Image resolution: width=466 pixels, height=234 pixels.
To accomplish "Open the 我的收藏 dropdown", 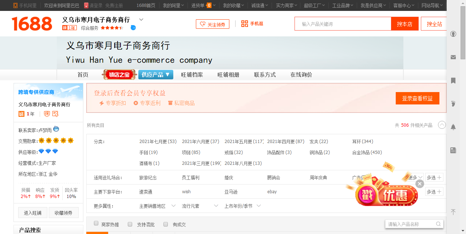I will point(234,5).
